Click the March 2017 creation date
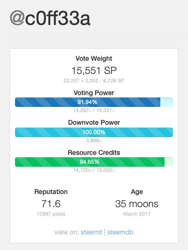This screenshot has width=188, height=250. 137,214
